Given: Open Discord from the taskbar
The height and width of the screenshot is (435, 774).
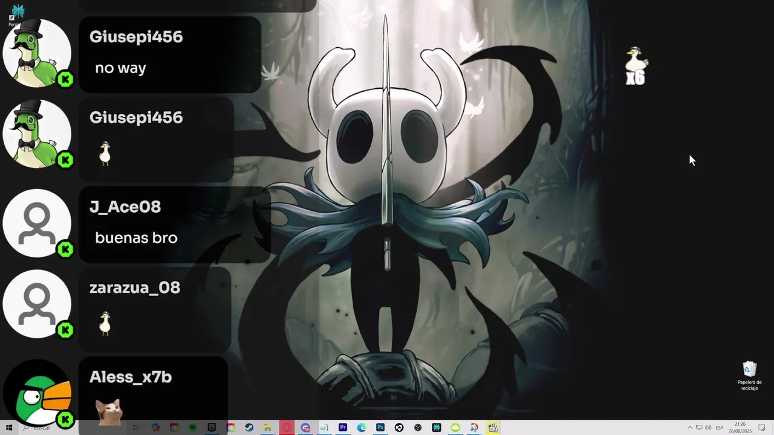Looking at the screenshot, I should click(305, 428).
